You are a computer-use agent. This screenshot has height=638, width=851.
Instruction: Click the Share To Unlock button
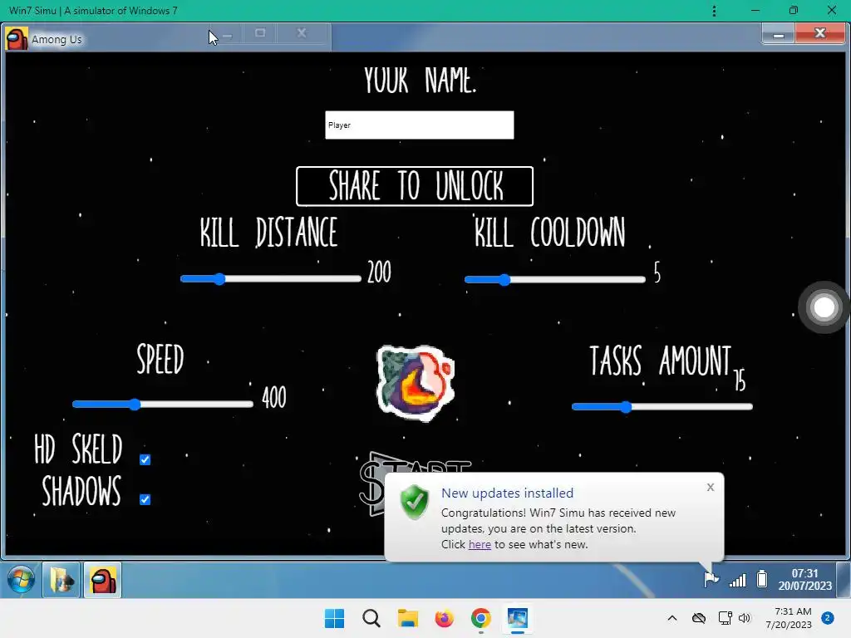pos(415,186)
